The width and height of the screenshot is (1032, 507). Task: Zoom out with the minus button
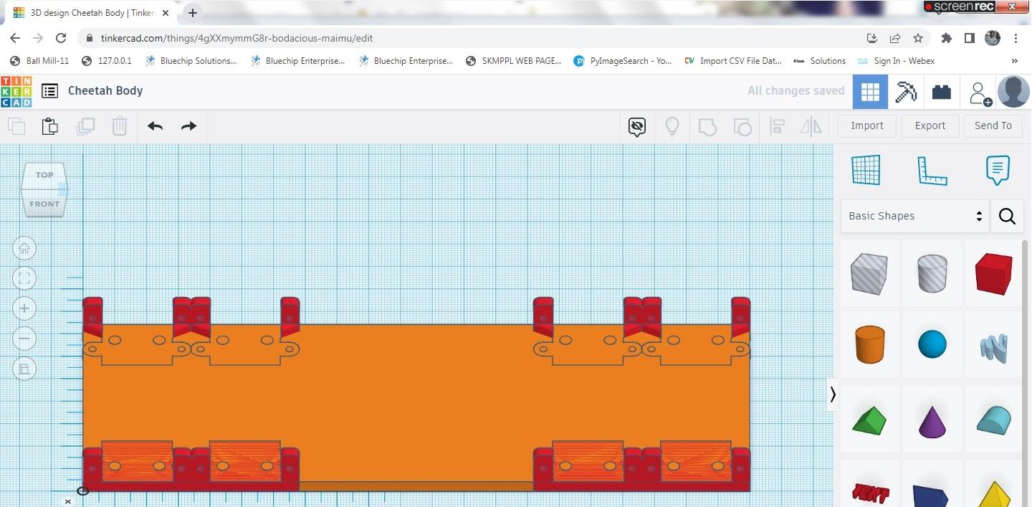tap(24, 339)
